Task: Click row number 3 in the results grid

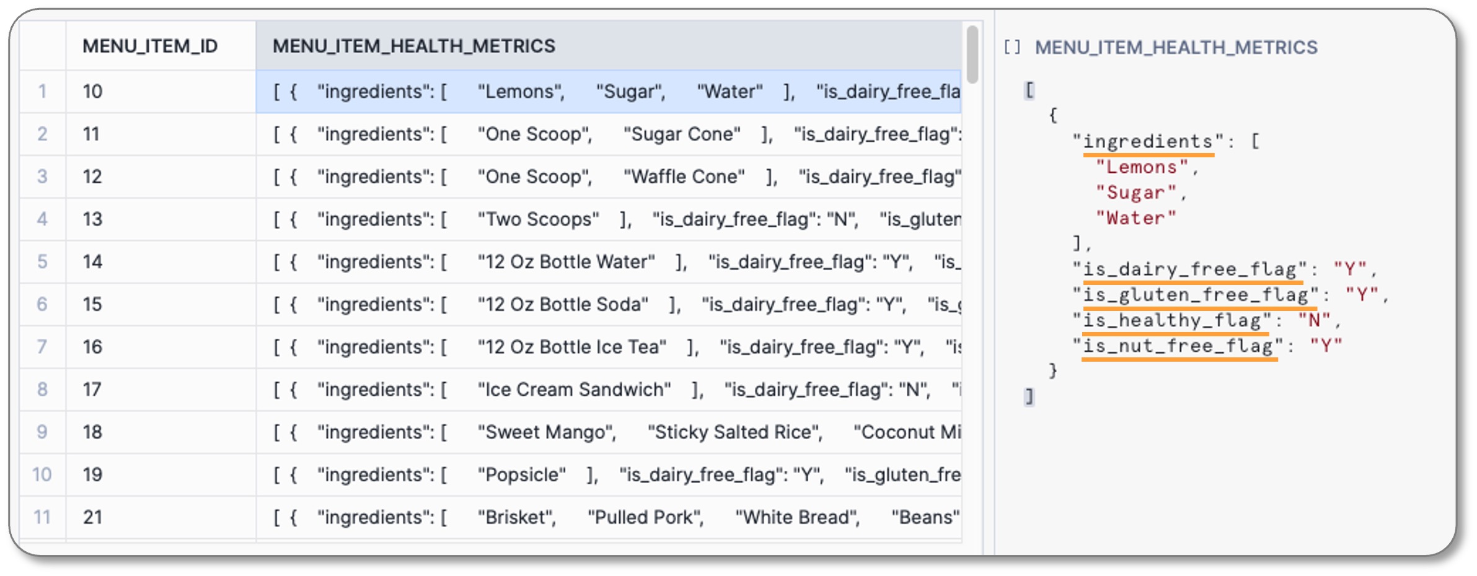Action: (x=42, y=177)
